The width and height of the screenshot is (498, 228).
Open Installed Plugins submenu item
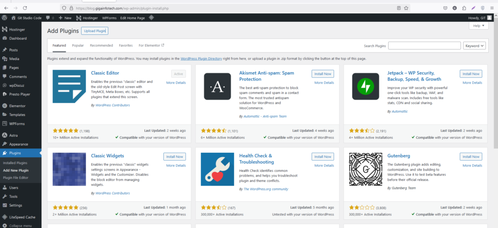[x=15, y=163]
